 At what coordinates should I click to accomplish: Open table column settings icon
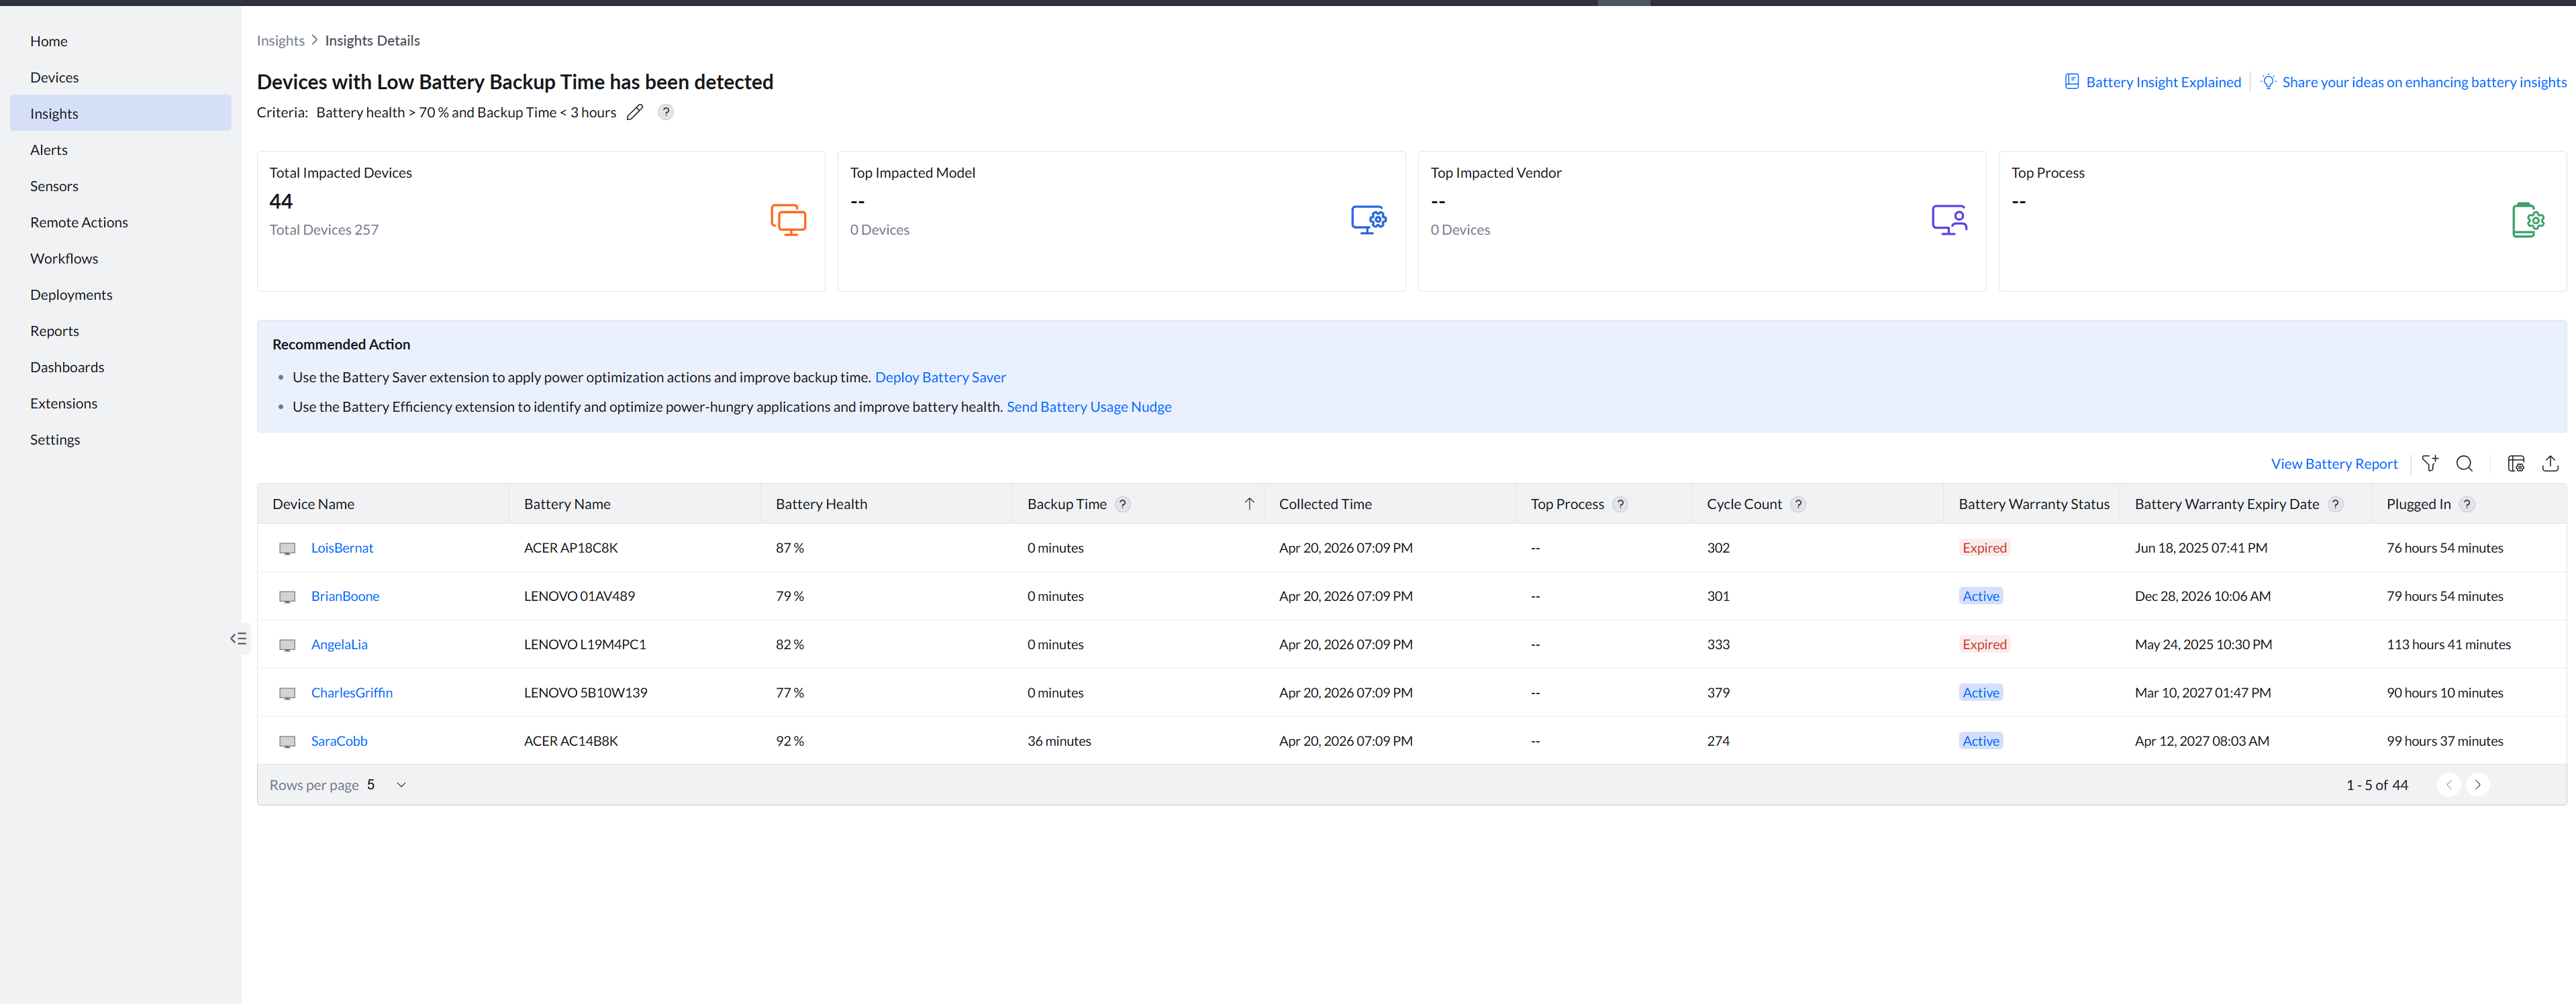click(2515, 463)
